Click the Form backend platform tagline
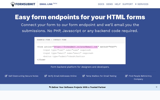 coord(80,67)
